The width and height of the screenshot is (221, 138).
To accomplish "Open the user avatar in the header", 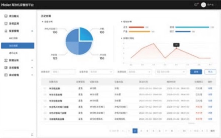I will pyautogui.click(x=203, y=5).
